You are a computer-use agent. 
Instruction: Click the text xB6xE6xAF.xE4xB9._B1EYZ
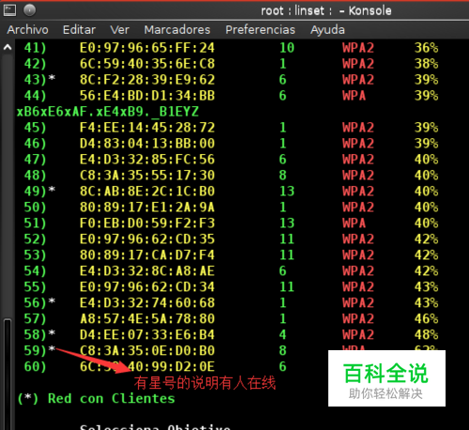[108, 112]
